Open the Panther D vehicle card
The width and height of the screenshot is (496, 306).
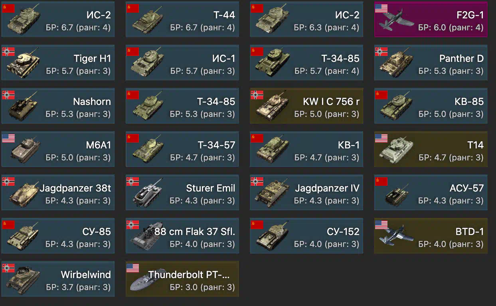[x=431, y=63]
